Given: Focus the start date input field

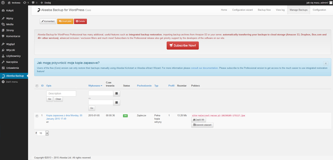Looking at the screenshot, I should coord(101,93).
